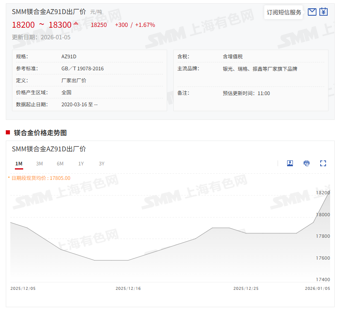Show the 6M price trend
Viewport: 338px width, 313px height.
60,164
